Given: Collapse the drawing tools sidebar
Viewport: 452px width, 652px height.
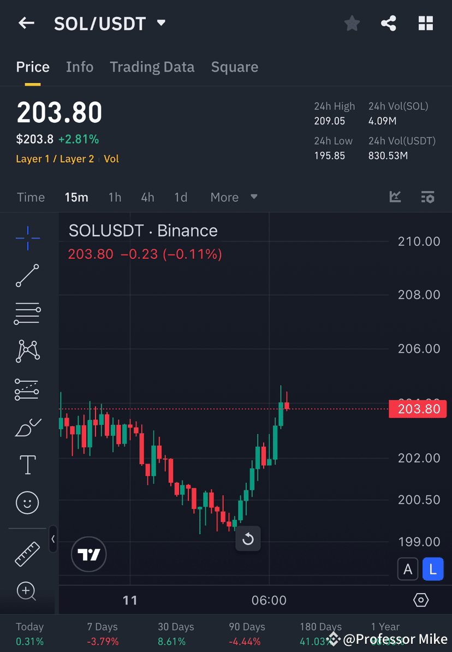Looking at the screenshot, I should pyautogui.click(x=53, y=540).
